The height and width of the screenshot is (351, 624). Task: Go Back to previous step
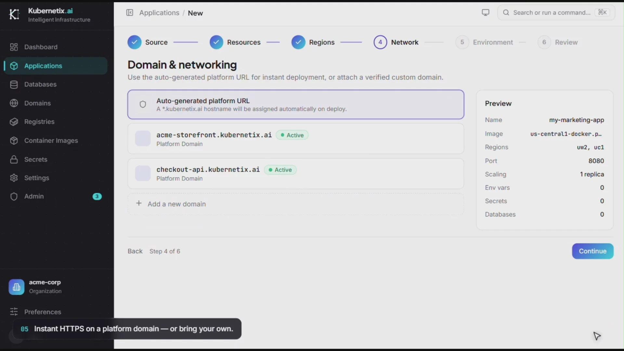[x=135, y=251]
